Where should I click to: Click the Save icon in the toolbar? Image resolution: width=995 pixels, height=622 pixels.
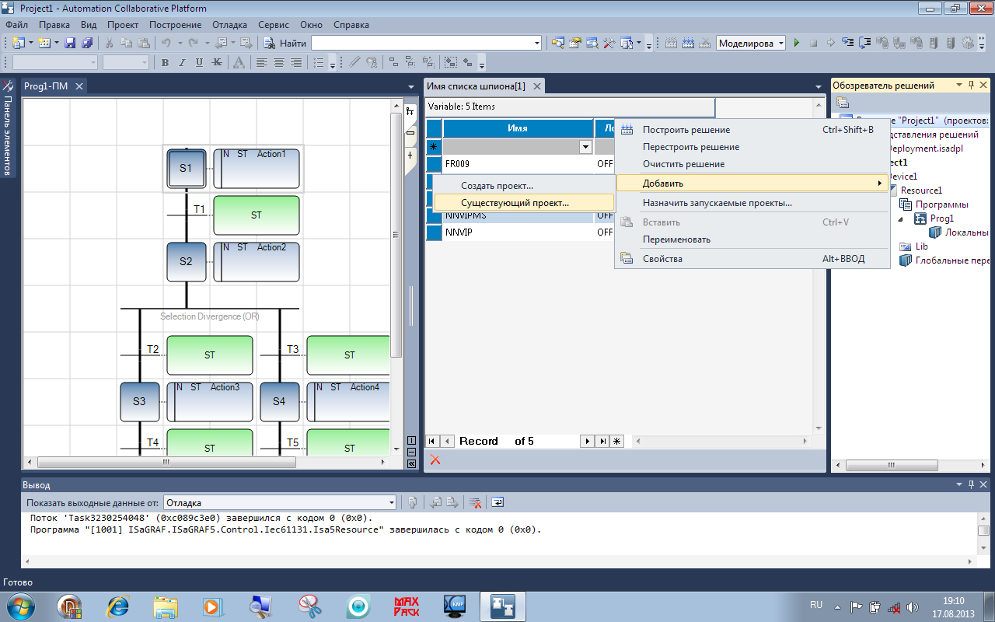tap(70, 44)
